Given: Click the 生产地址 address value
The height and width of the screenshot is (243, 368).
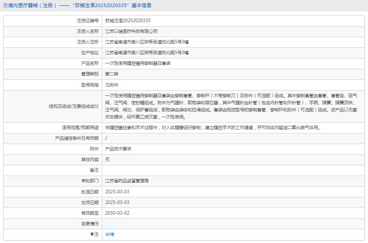Looking at the screenshot, I should click(x=147, y=53).
